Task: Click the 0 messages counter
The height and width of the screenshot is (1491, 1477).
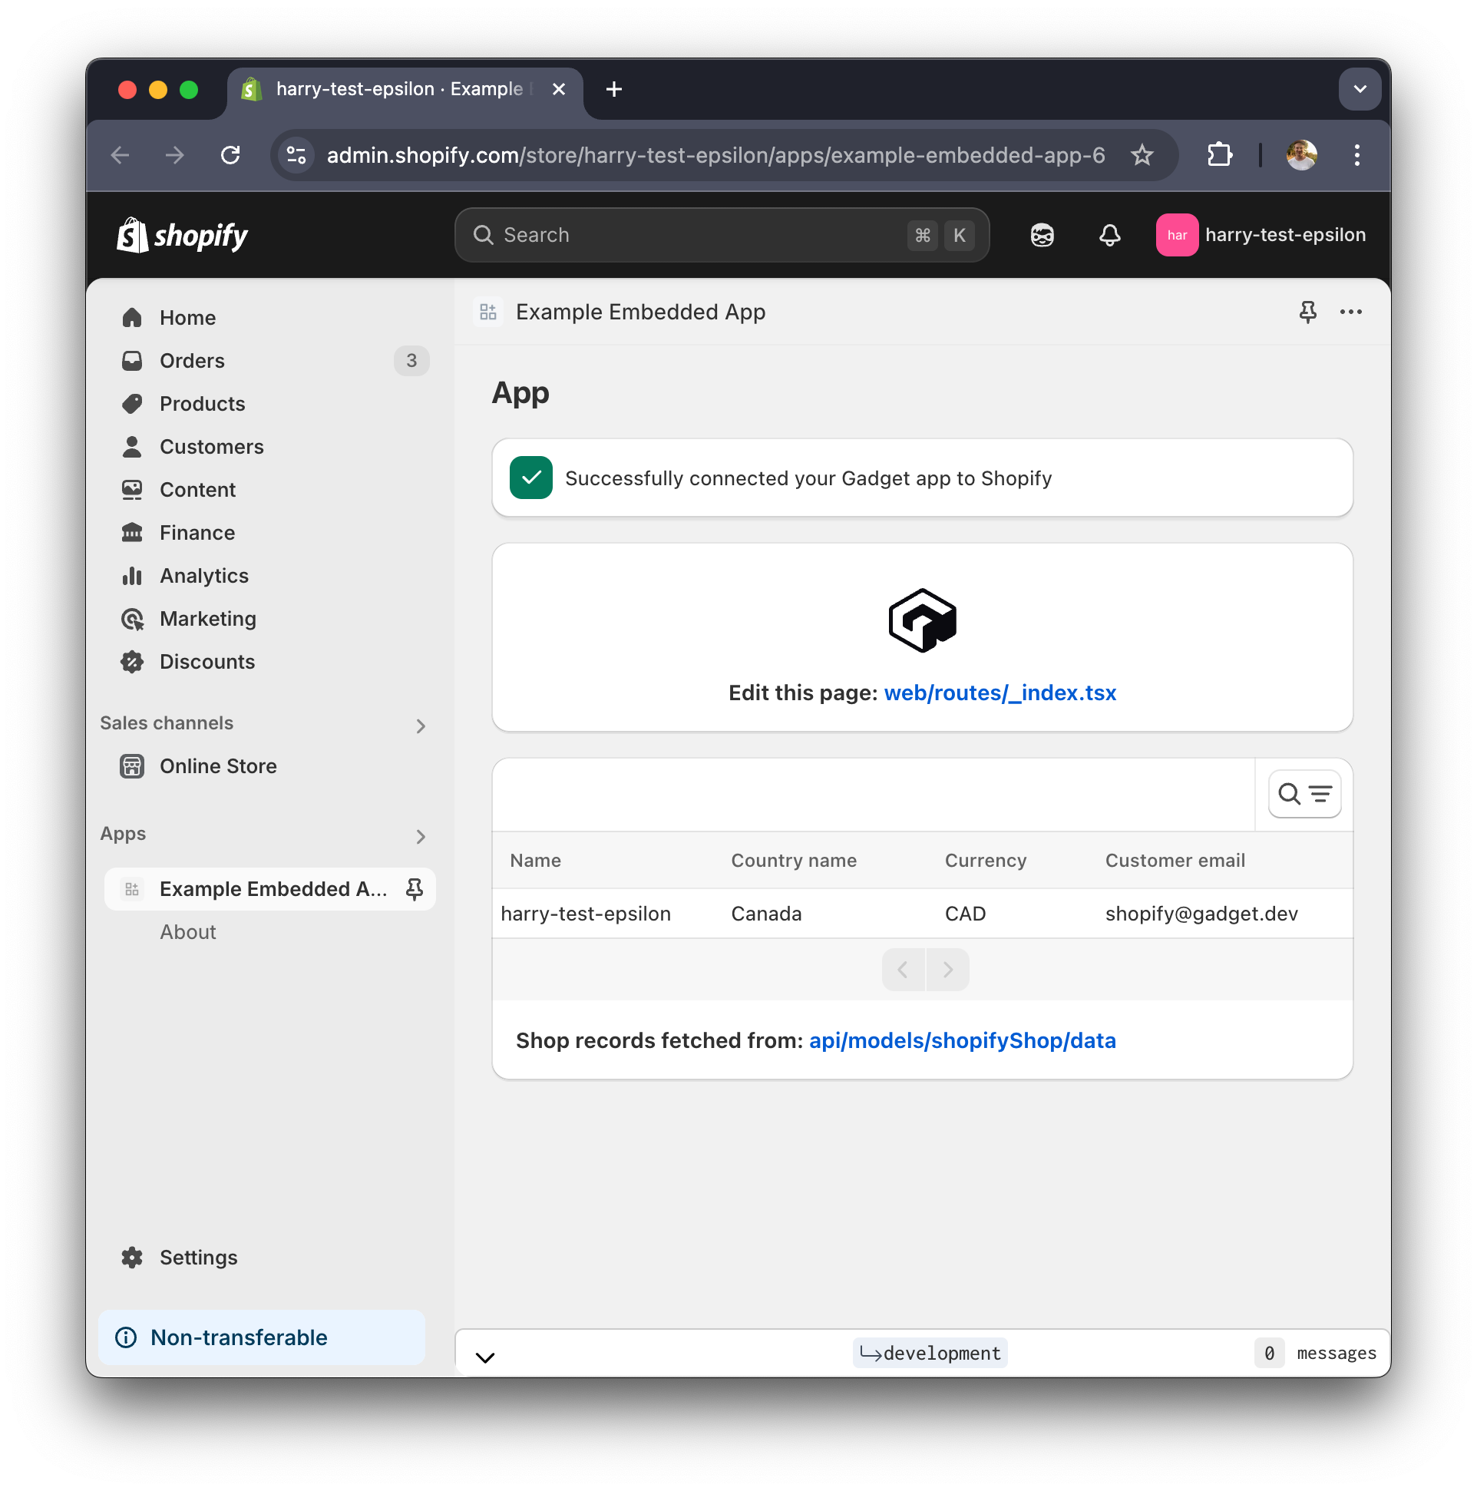Action: pyautogui.click(x=1317, y=1354)
